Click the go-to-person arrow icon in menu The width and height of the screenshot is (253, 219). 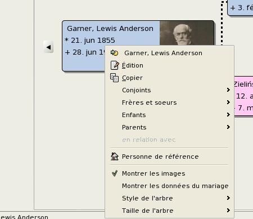click(114, 53)
